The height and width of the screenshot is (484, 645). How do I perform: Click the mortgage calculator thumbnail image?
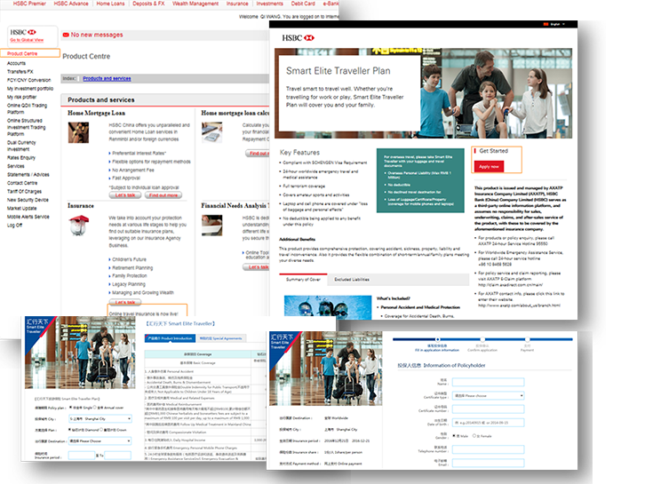[x=211, y=132]
